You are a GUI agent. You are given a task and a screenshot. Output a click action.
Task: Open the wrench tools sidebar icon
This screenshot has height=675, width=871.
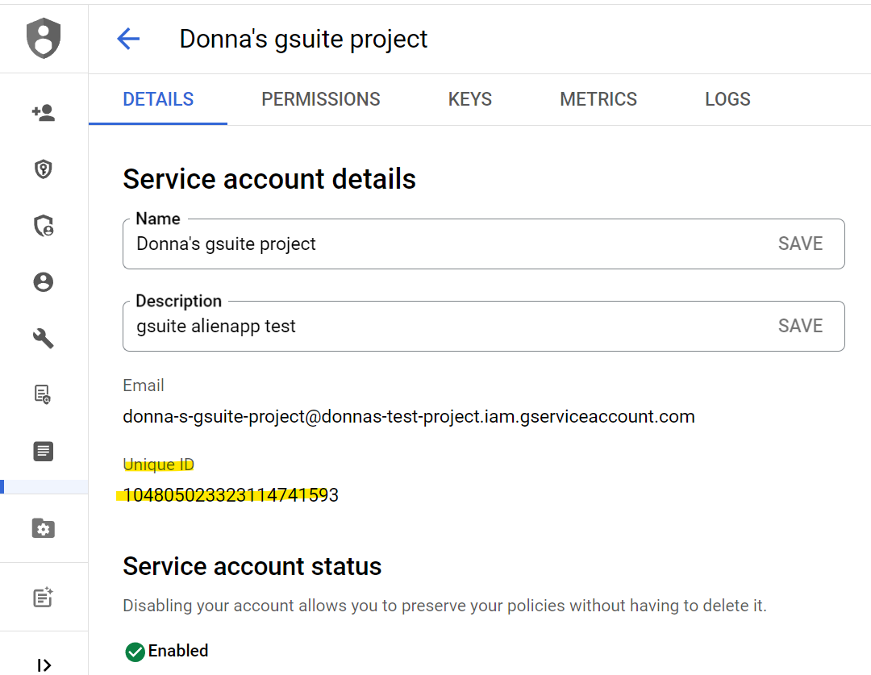click(44, 339)
